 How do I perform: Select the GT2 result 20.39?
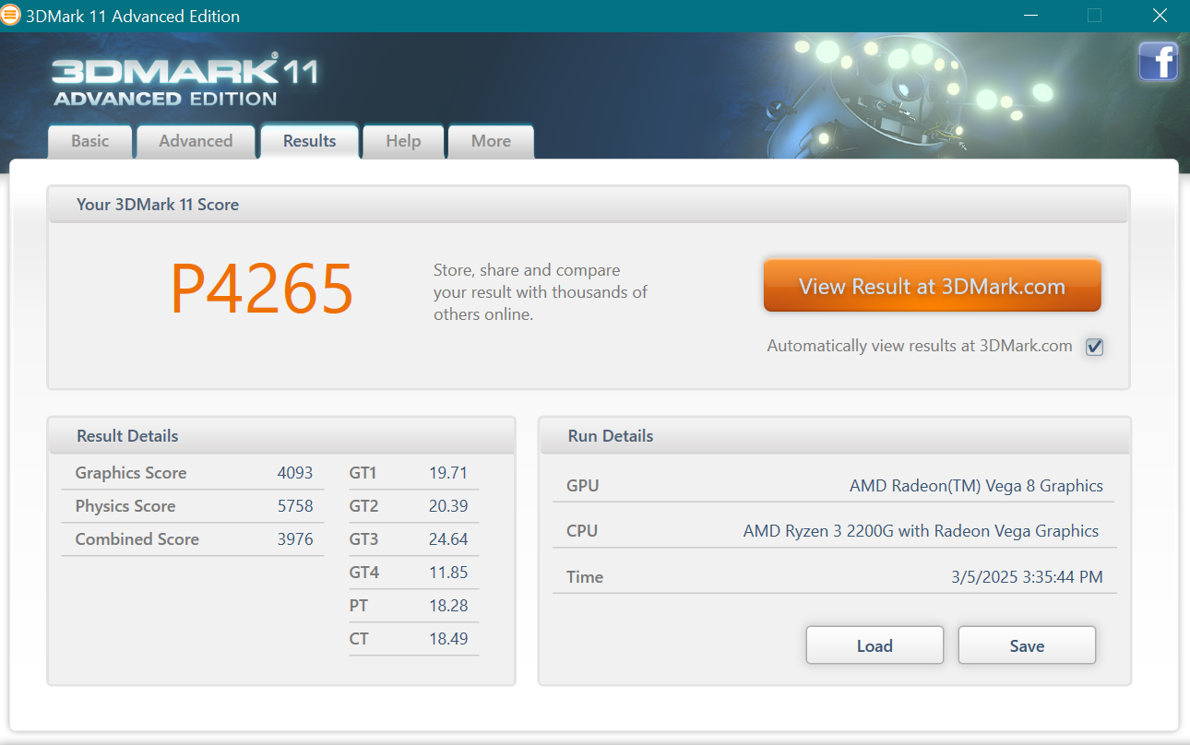[448, 506]
